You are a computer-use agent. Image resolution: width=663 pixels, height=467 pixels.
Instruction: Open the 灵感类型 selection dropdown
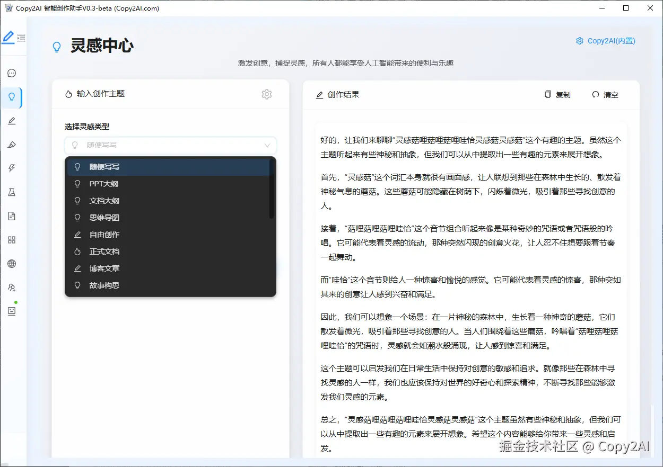tap(170, 145)
